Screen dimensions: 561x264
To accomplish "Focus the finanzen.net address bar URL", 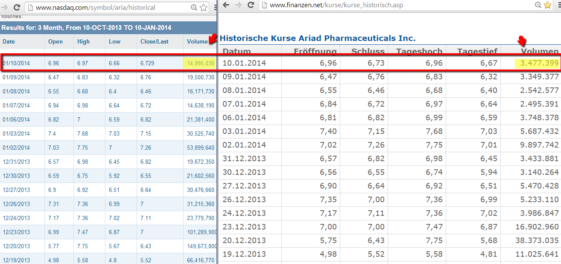I will pos(336,5).
